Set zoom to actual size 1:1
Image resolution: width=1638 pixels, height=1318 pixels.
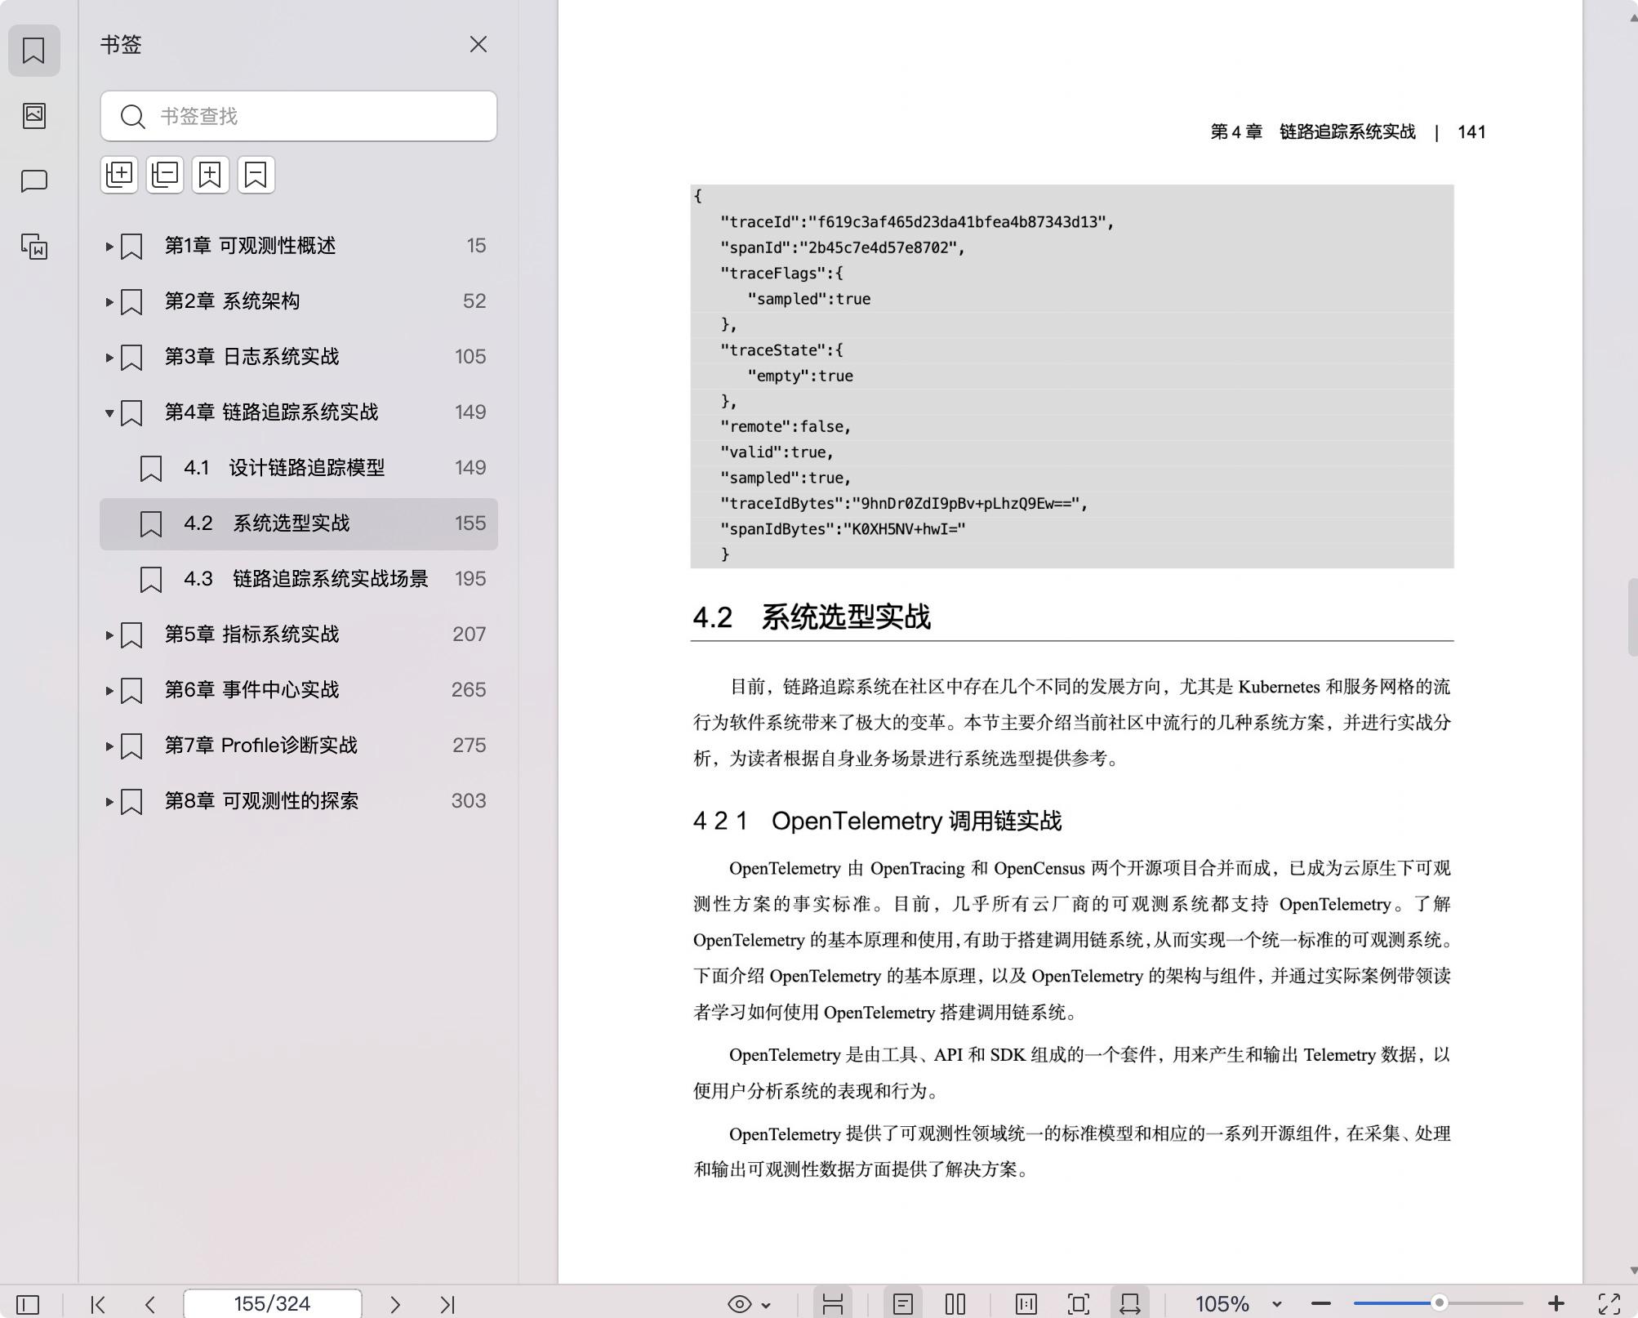[1026, 1304]
